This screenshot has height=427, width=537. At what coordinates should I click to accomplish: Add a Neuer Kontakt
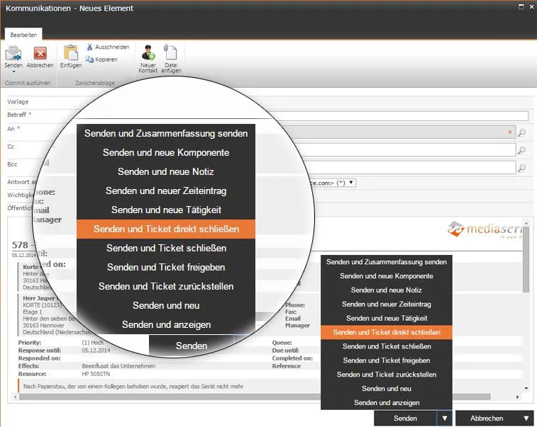[148, 52]
